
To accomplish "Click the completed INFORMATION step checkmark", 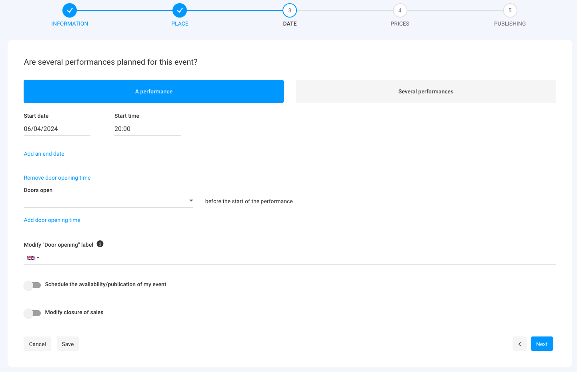I will coord(70,10).
